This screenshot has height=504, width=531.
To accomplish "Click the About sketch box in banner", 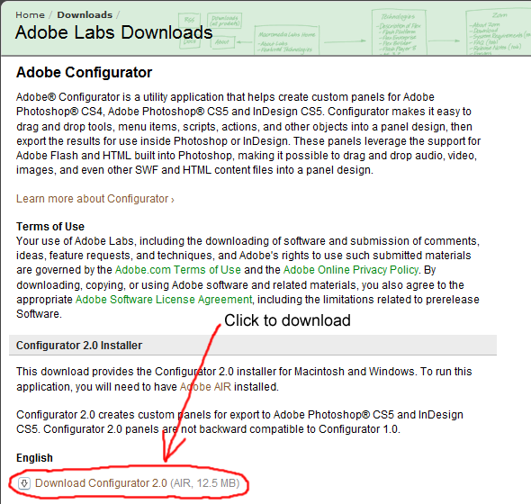I will 221,42.
